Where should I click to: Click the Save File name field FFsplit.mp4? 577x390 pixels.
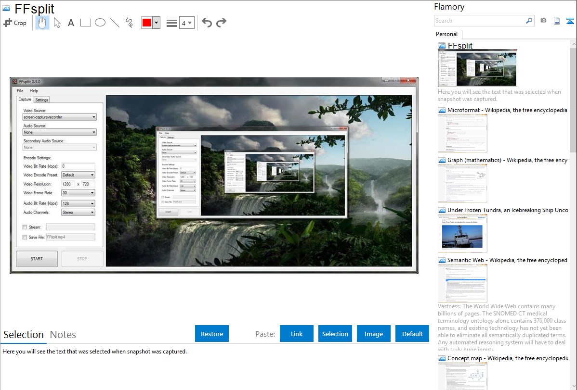pyautogui.click(x=70, y=237)
